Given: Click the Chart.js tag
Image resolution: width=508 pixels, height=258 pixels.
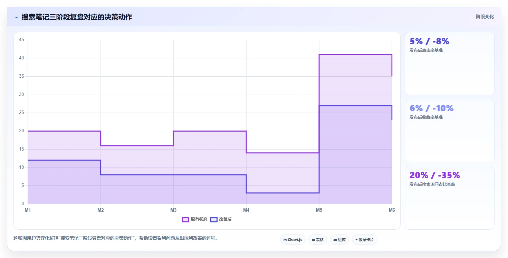Looking at the screenshot, I should pos(293,240).
